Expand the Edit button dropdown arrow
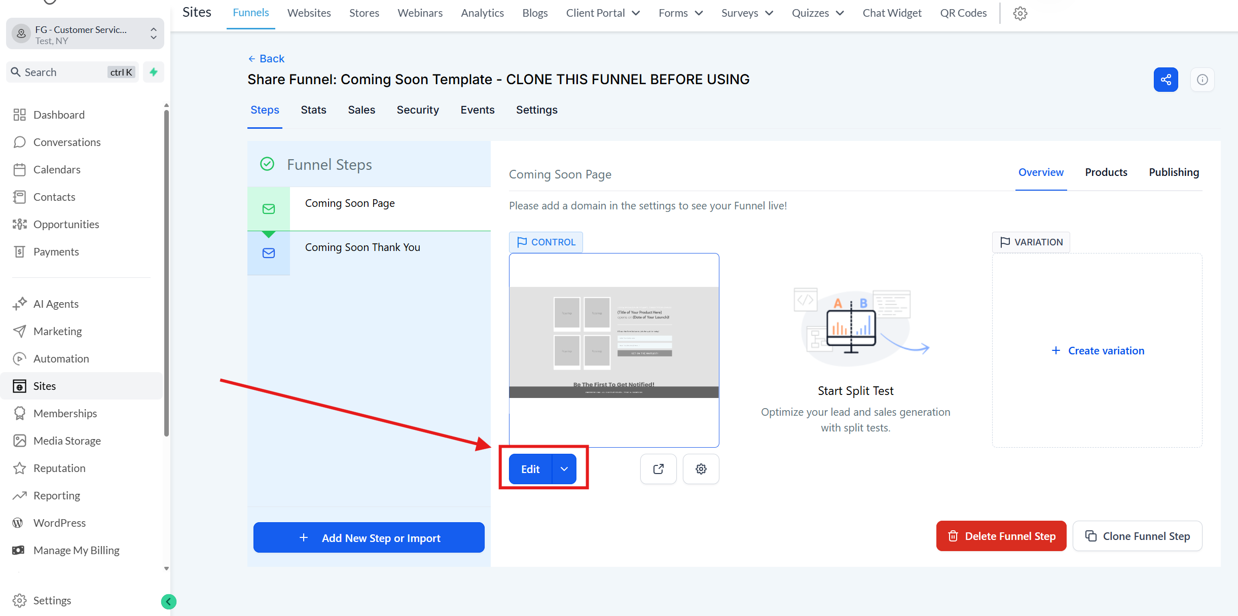The height and width of the screenshot is (616, 1238). [564, 469]
